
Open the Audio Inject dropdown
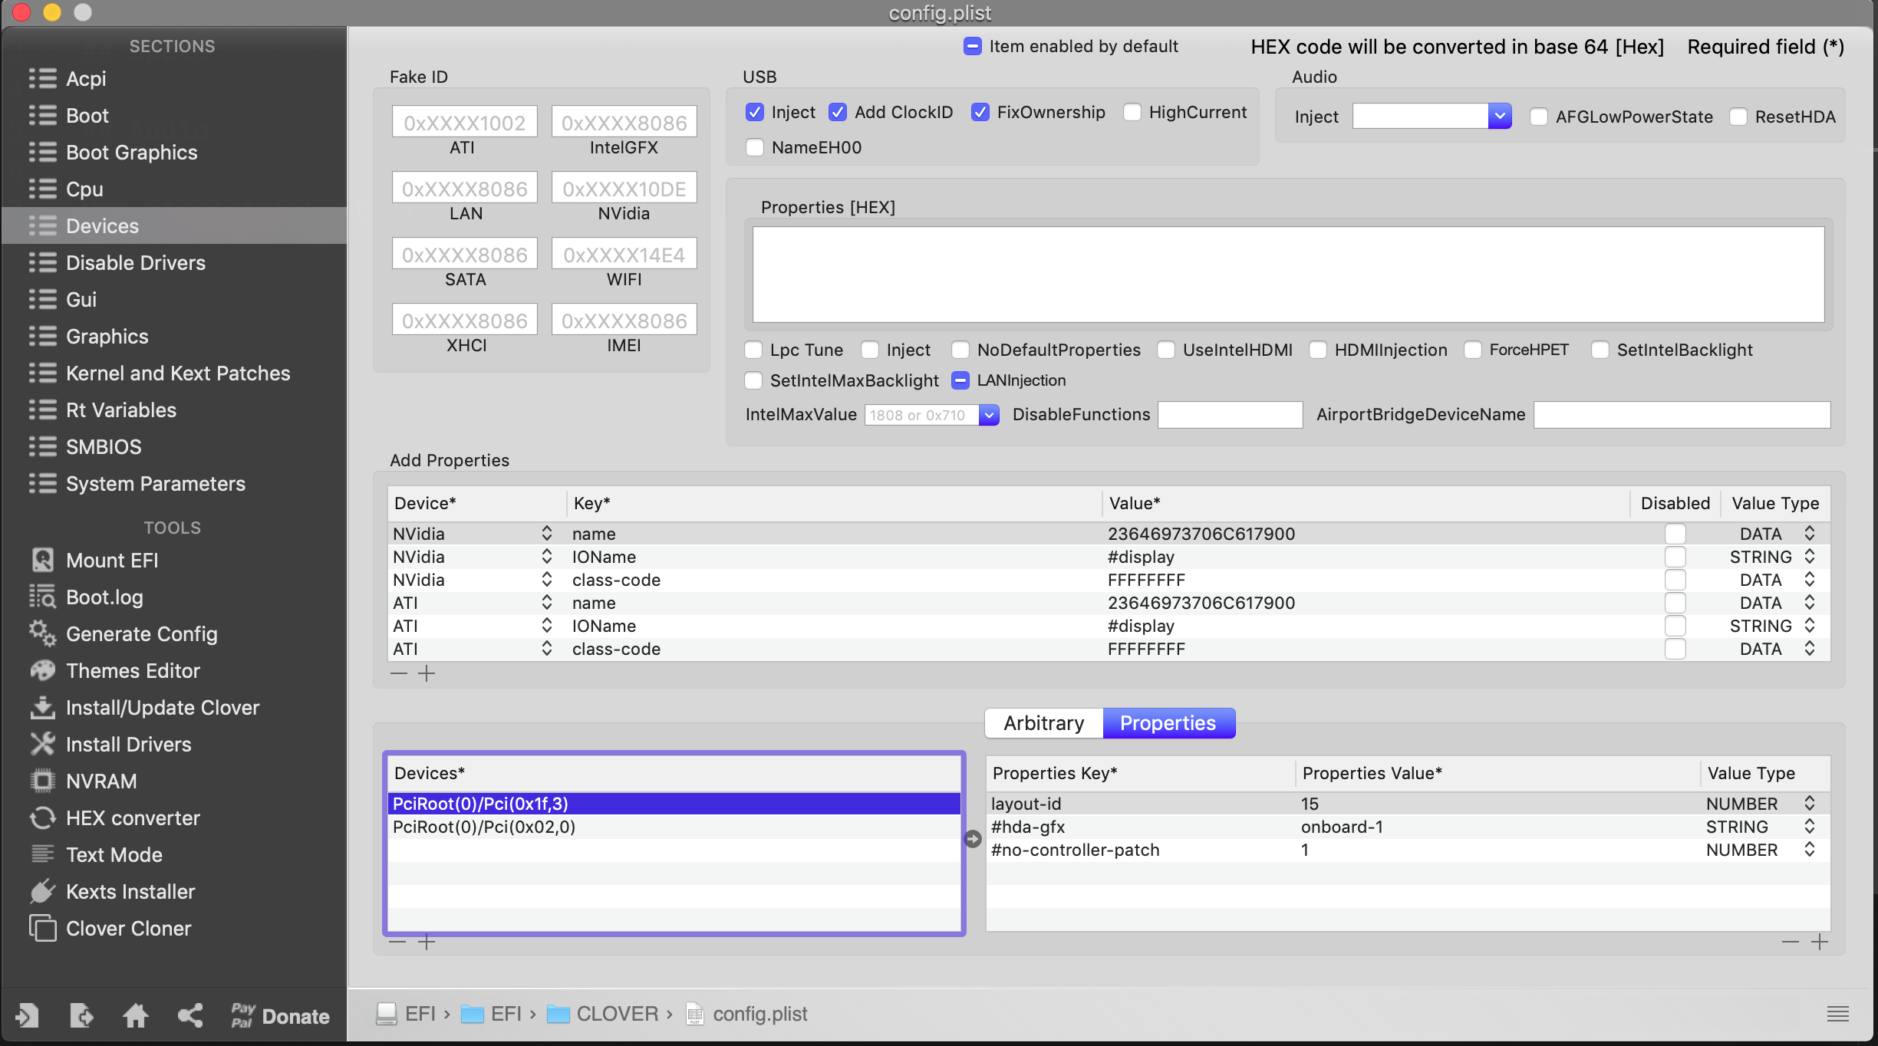[x=1500, y=117]
